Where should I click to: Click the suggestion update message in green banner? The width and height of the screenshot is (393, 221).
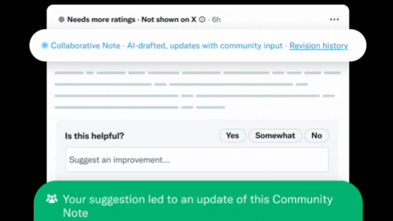click(197, 199)
